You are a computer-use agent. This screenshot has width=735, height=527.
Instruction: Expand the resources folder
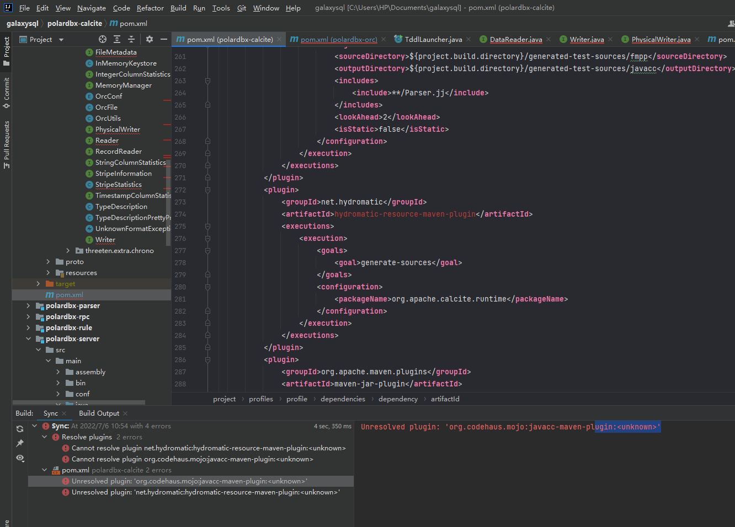48,272
